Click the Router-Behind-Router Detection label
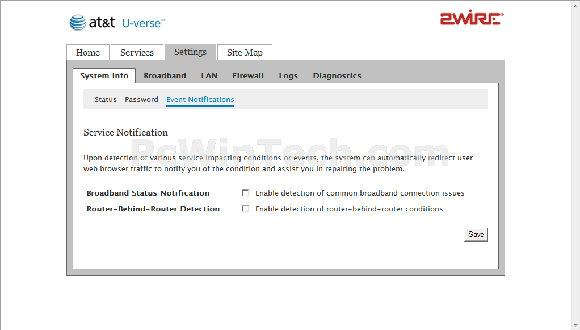This screenshot has height=330, width=580. coord(153,209)
